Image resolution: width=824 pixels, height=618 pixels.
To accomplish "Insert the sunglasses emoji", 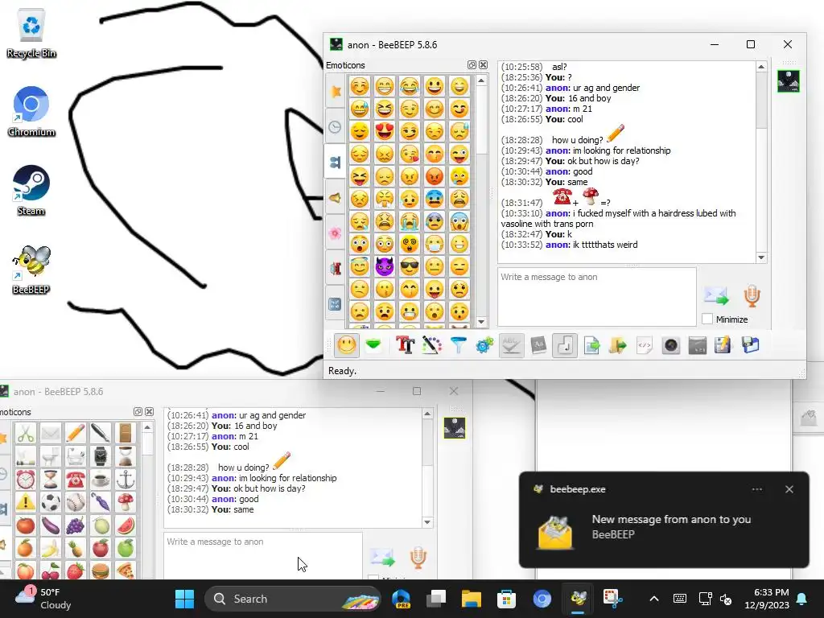I will point(410,266).
